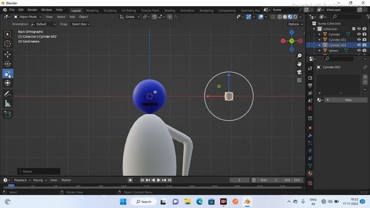This screenshot has width=370, height=208.
Task: Open Orientation Default dropdown
Action: [43, 24]
